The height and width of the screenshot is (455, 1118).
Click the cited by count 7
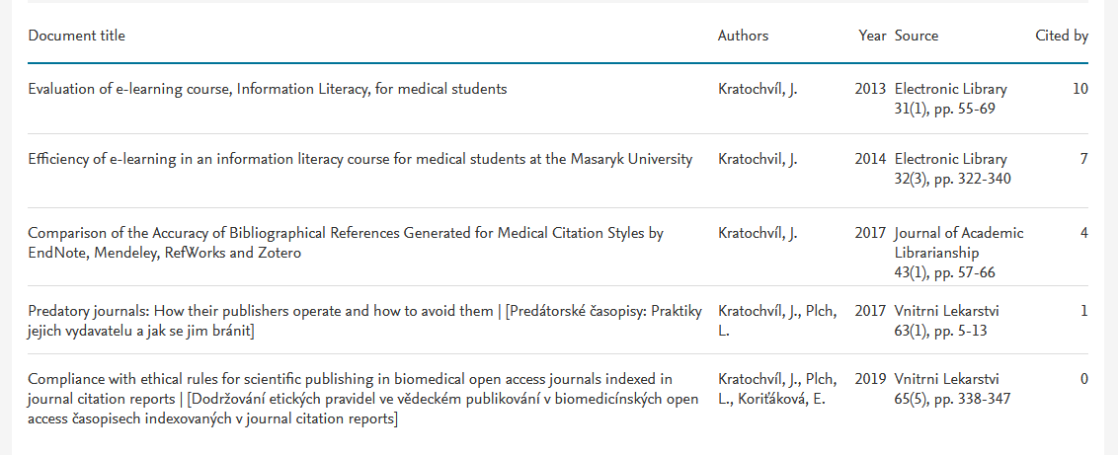click(1083, 159)
